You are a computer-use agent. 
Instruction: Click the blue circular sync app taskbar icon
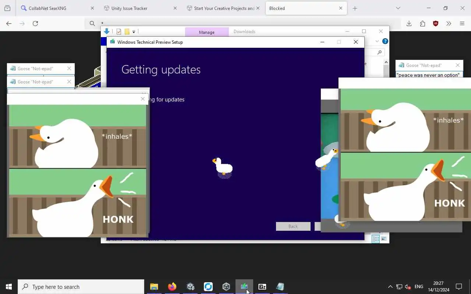208,287
